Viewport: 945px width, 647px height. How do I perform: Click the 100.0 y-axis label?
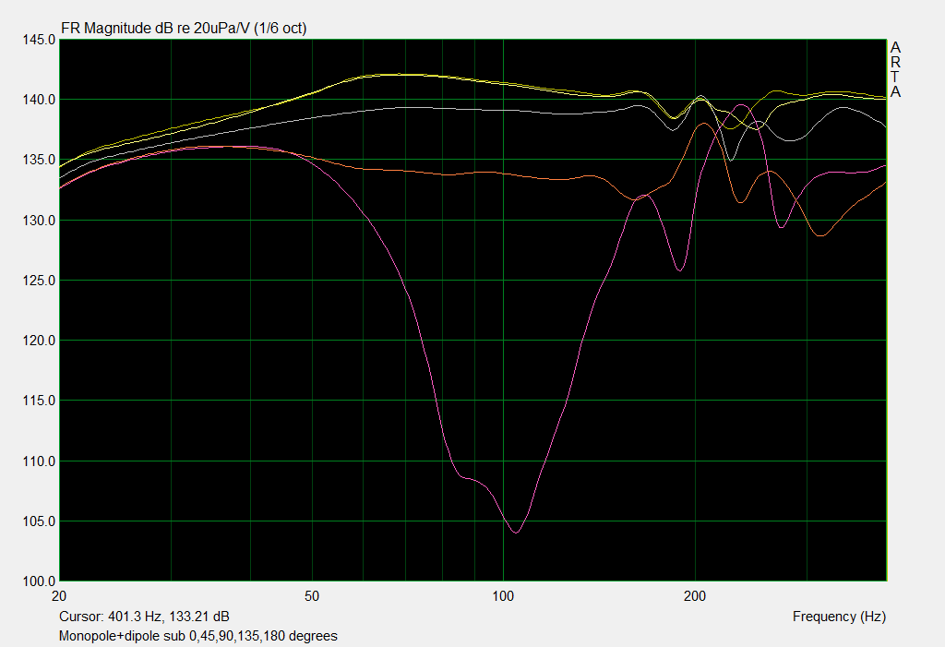point(39,581)
